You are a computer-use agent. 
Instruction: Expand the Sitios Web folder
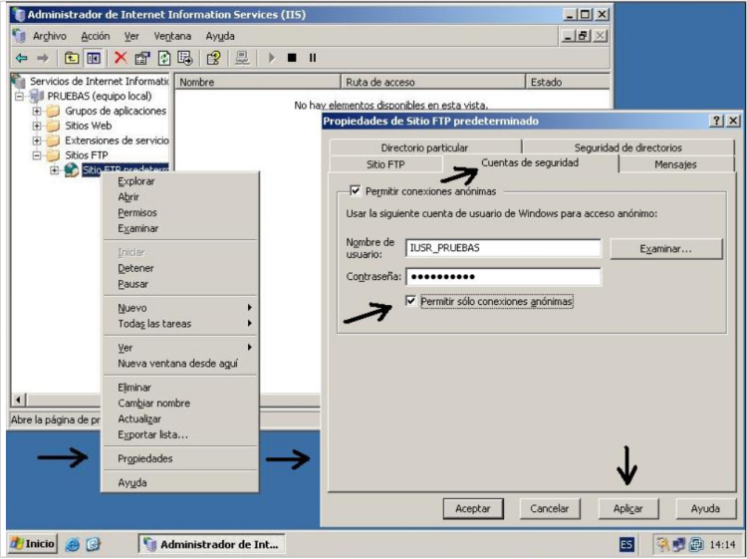coord(37,126)
